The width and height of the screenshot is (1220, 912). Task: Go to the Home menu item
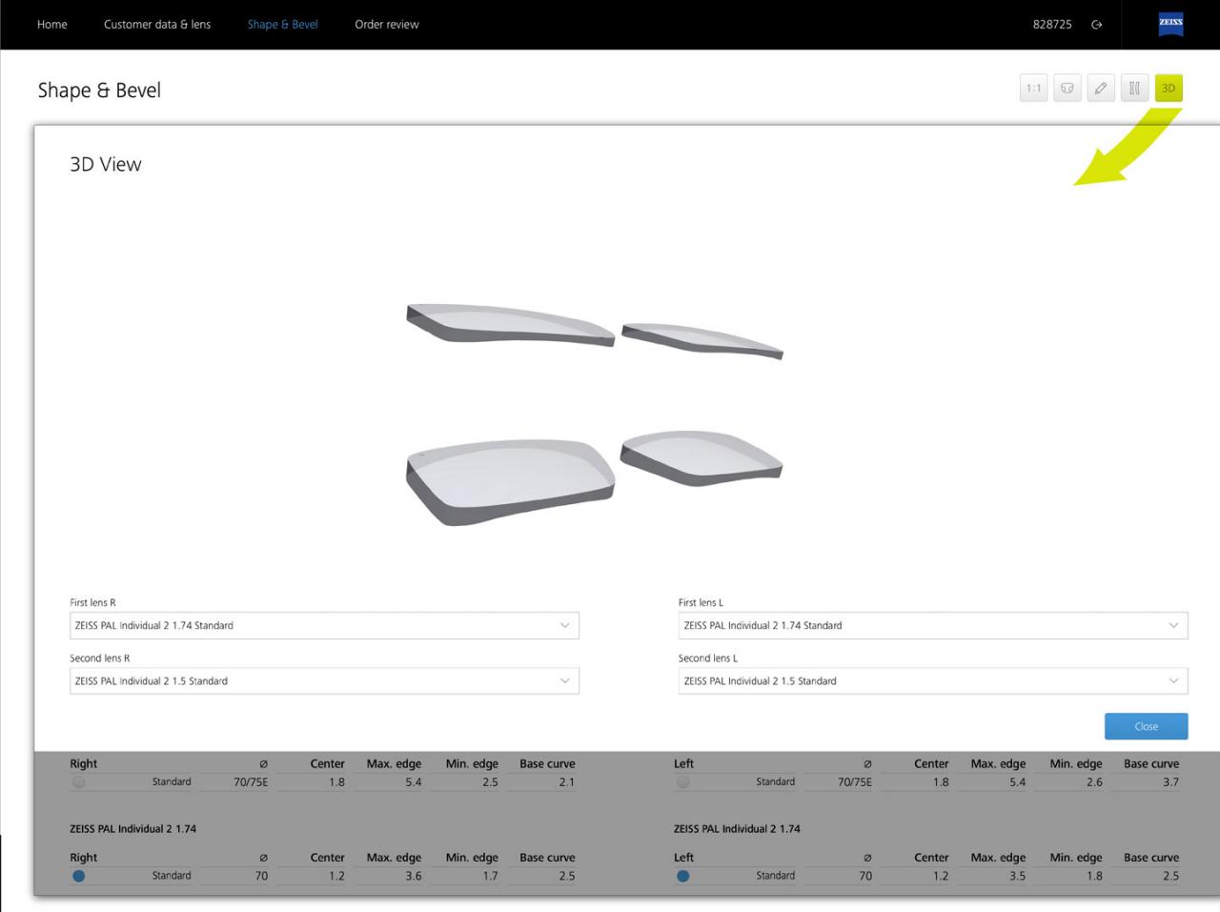[51, 24]
